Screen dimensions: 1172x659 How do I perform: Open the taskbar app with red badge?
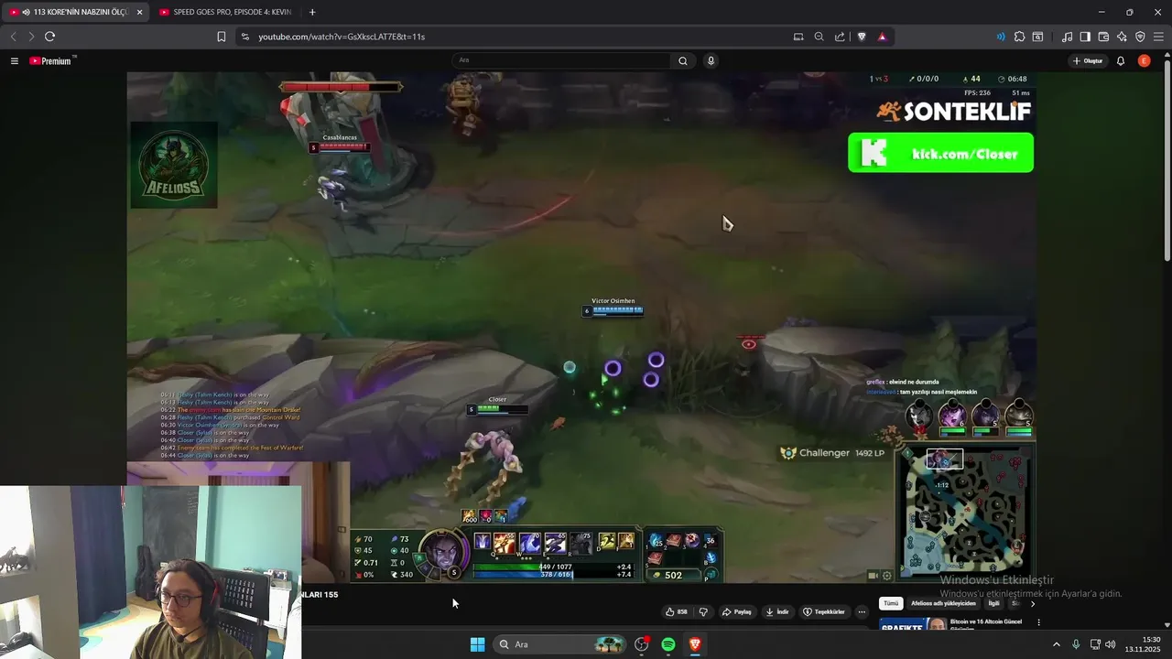tap(642, 644)
